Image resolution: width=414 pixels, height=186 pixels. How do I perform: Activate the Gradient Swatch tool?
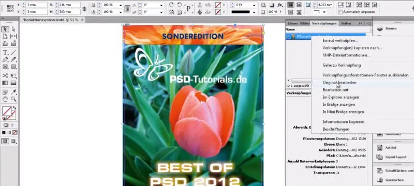(x=5, y=83)
